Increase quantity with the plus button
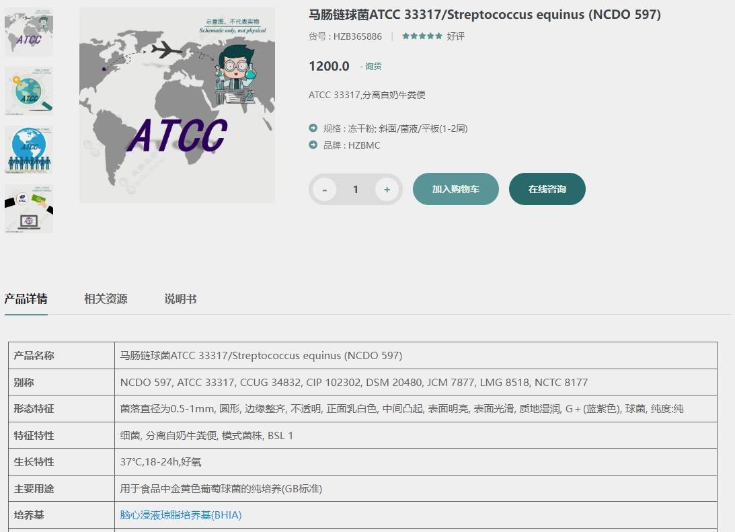This screenshot has height=532, width=735. (387, 190)
